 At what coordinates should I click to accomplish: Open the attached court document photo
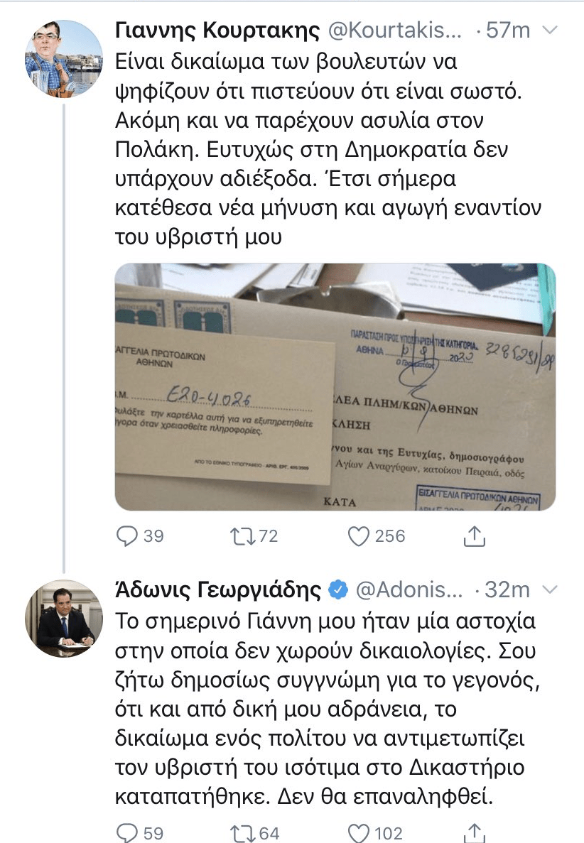pos(335,386)
